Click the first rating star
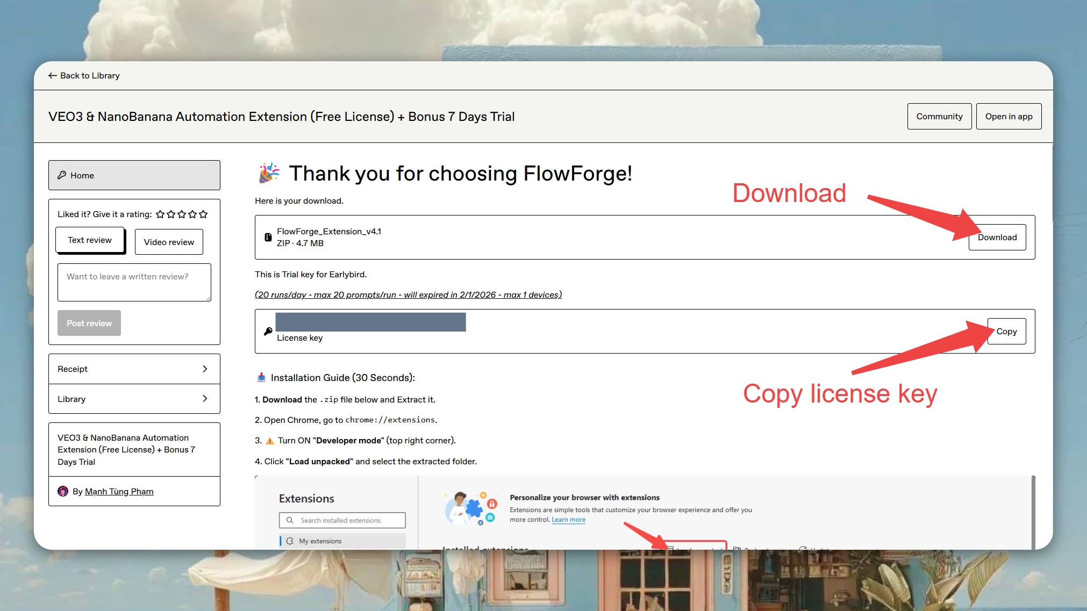Viewport: 1087px width, 611px height. (x=160, y=214)
